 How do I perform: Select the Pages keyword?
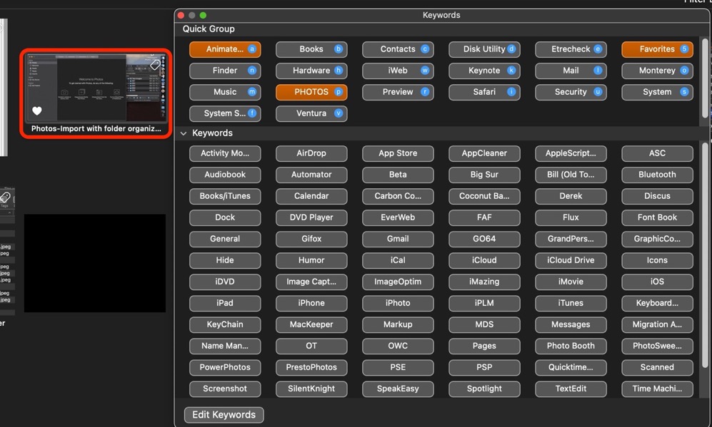[484, 346]
